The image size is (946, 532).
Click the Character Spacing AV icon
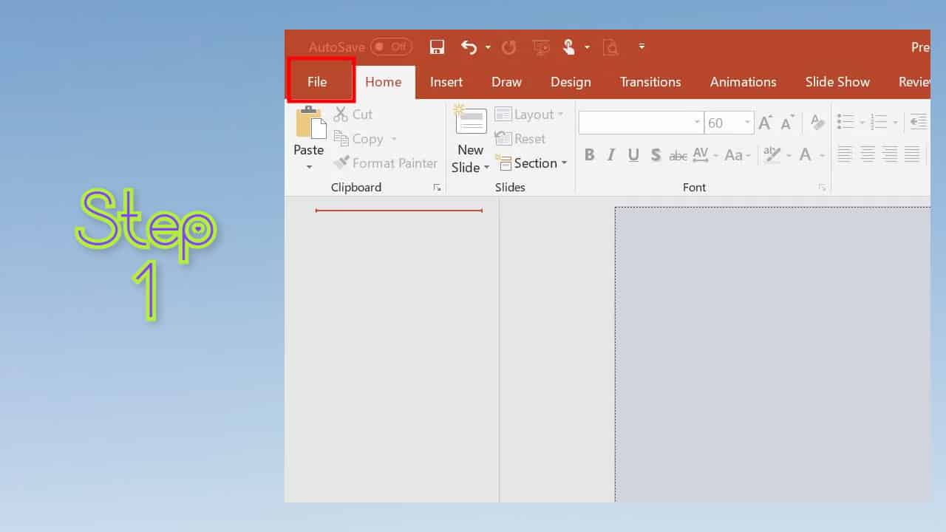tap(701, 155)
